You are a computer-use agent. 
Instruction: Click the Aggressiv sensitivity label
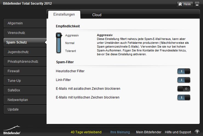[x=72, y=35]
